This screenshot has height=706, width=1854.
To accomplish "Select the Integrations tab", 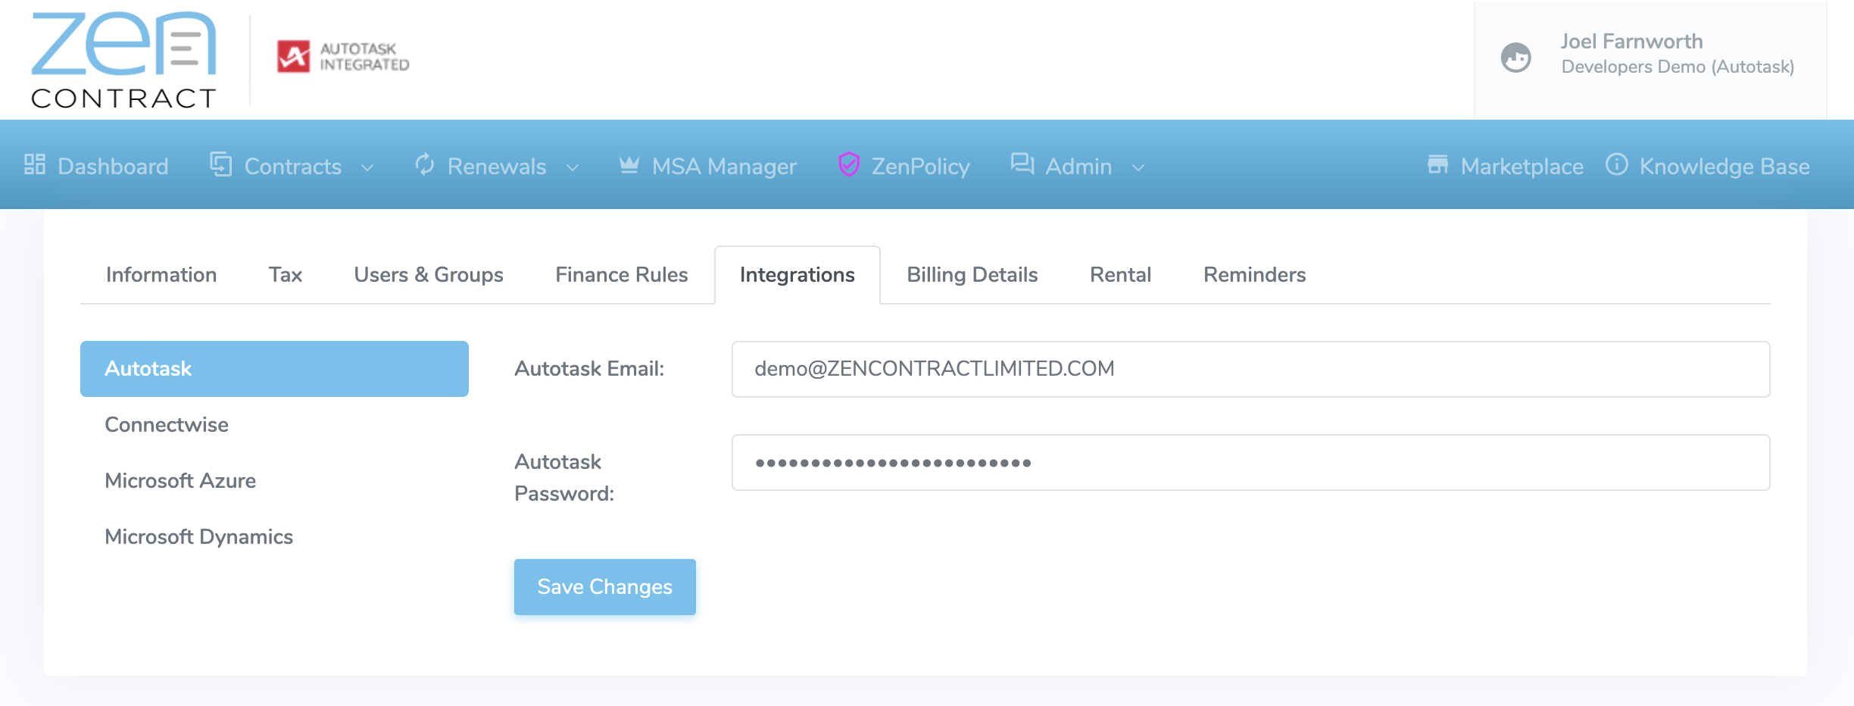I will 797,274.
